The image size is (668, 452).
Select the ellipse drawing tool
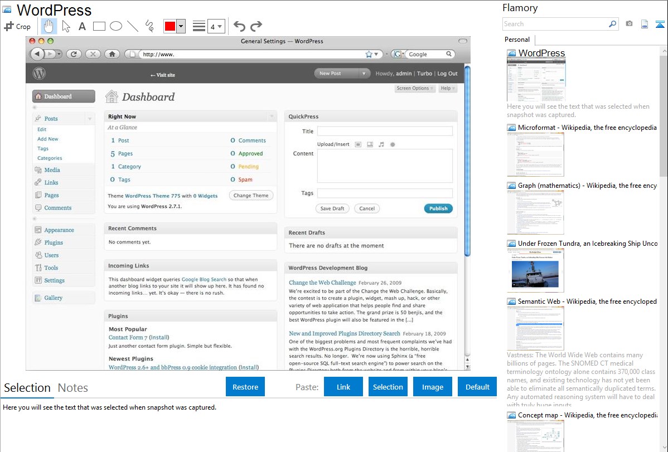(x=116, y=26)
